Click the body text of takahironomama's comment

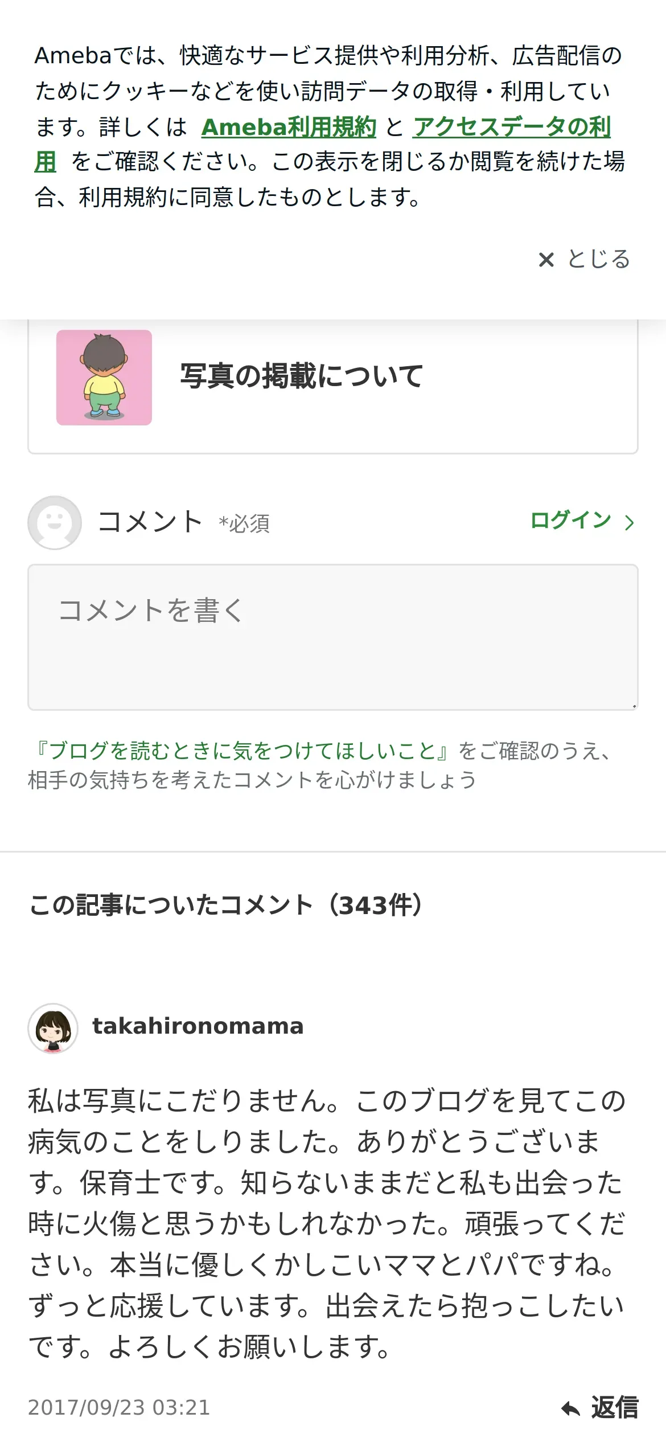point(327,1223)
